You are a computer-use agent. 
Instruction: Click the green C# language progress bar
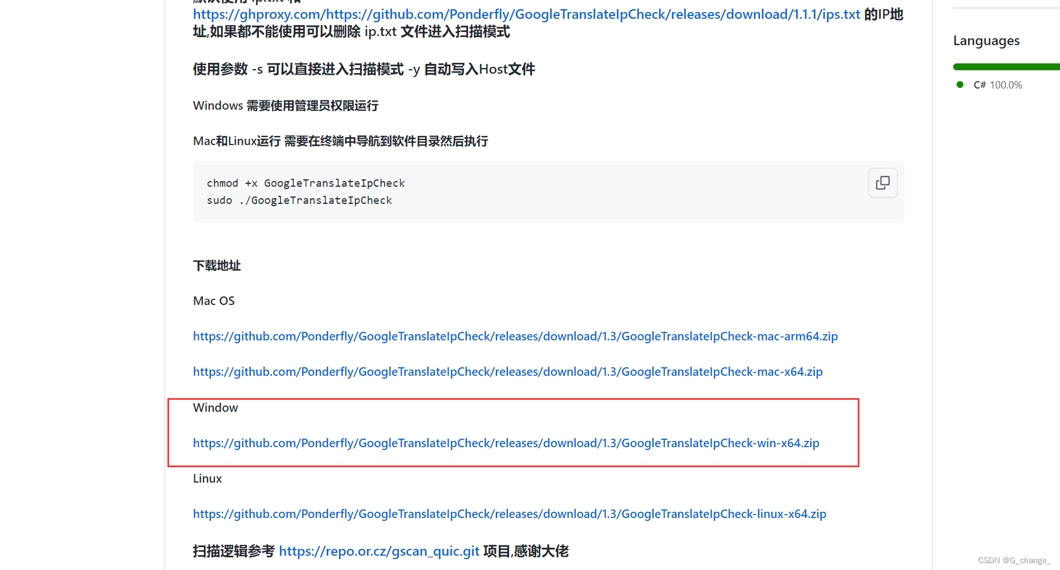pyautogui.click(x=1006, y=67)
